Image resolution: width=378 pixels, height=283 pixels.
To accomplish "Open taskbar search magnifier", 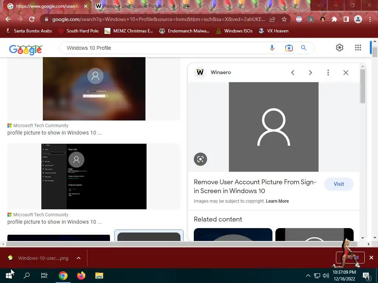I will click(x=27, y=276).
